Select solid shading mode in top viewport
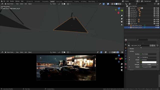This screenshot has height=90, width=160. [x=116, y=4]
